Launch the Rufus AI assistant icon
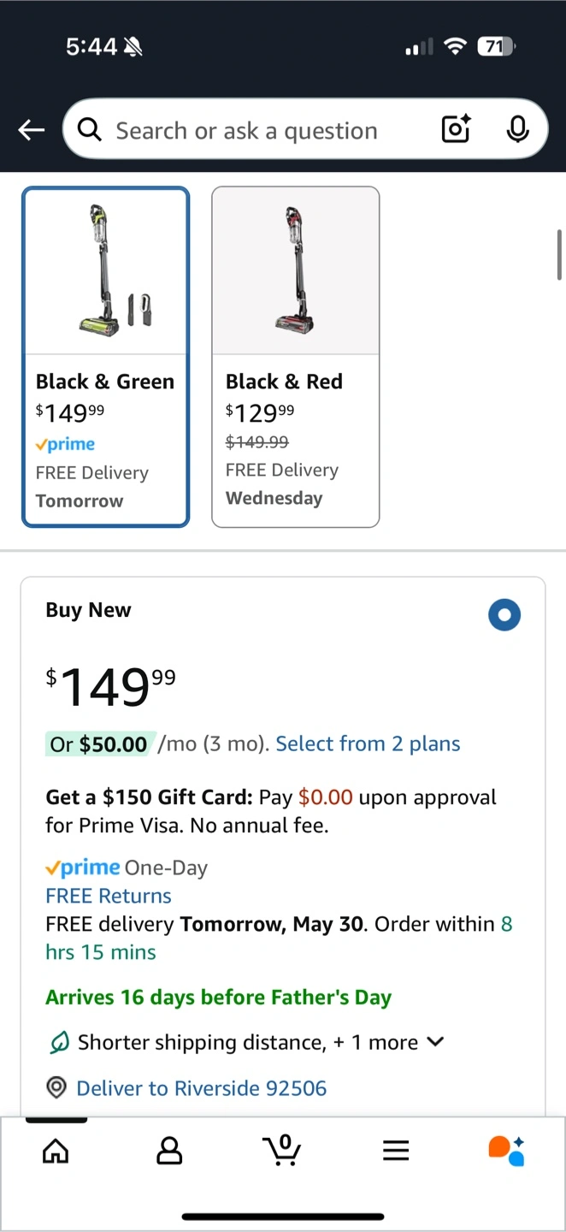Image resolution: width=566 pixels, height=1232 pixels. [x=506, y=1151]
